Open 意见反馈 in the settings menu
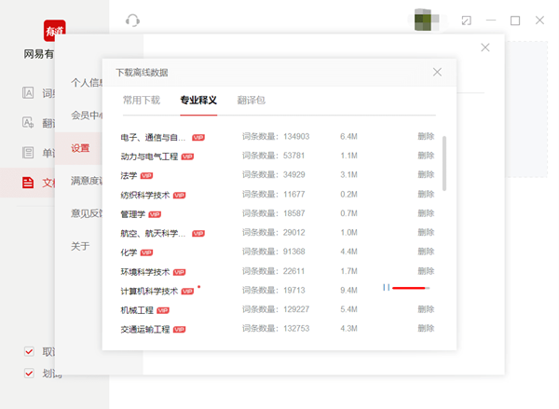The image size is (559, 409). click(87, 213)
